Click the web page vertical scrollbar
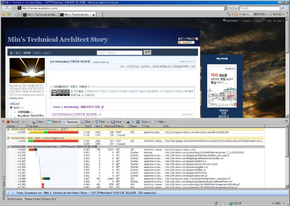This screenshot has height=206, width=290. pyautogui.click(x=287, y=68)
